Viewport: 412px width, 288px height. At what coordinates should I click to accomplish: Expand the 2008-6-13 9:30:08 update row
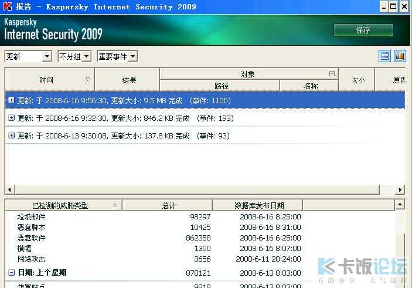pos(11,135)
